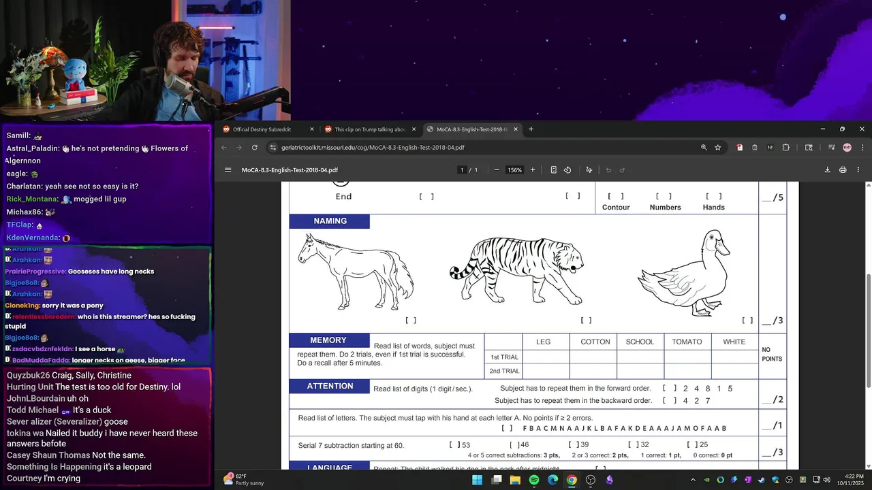Check the bracket for subtraction result 39
The height and width of the screenshot is (490, 872).
pos(574,444)
